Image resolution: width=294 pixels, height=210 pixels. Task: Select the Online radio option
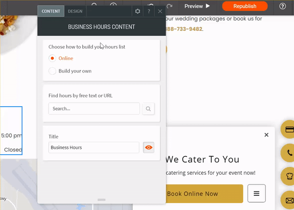pos(52,58)
